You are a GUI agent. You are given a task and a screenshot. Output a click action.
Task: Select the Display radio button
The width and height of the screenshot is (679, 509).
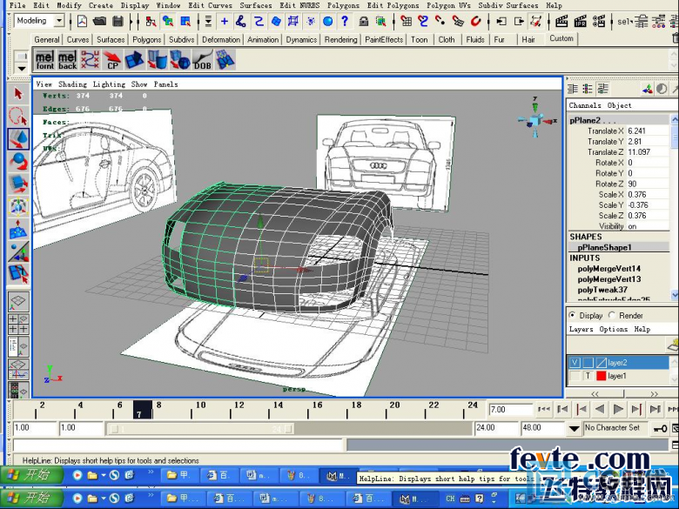[x=573, y=315]
